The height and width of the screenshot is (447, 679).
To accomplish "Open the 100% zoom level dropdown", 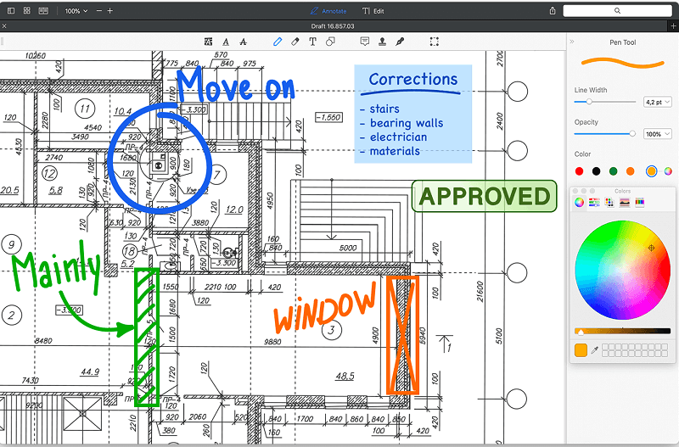I will tap(76, 11).
